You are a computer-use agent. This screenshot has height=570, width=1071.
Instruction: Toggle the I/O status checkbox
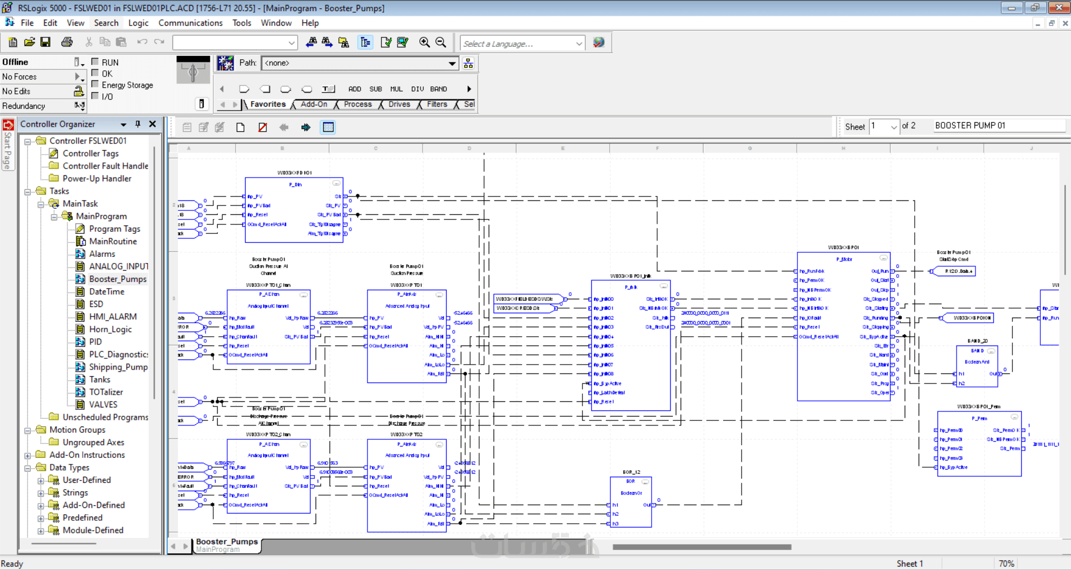(95, 96)
